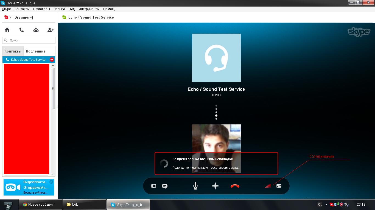Click the large call title Echo / Sound Test Service
The image size is (375, 210).
[x=216, y=89]
